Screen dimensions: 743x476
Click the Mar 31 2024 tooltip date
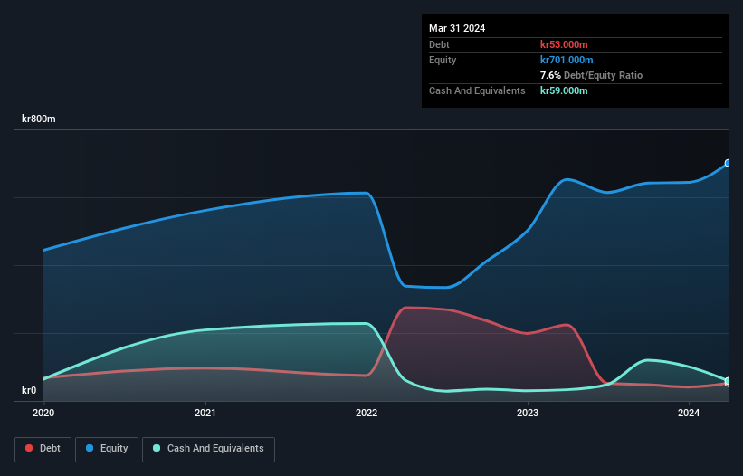[457, 28]
